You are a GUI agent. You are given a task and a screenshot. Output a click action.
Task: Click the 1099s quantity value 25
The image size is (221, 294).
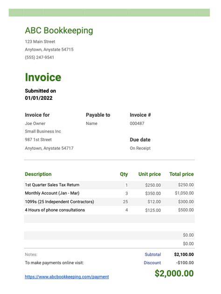[x=125, y=202]
